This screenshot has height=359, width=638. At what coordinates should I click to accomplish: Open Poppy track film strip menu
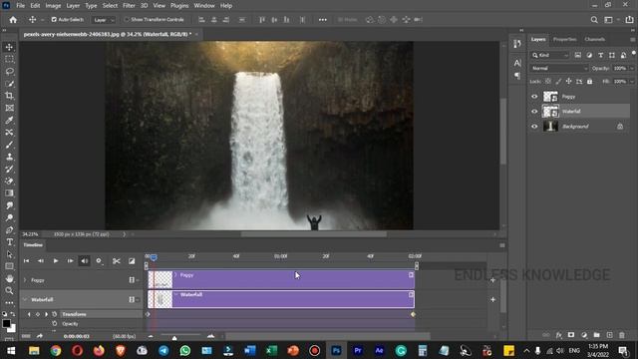tap(134, 280)
